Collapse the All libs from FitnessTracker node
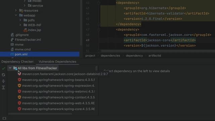Viewport: 215px width, 121px height. pyautogui.click(x=10, y=68)
